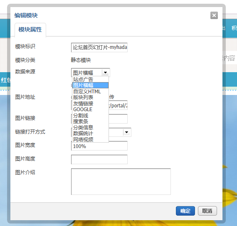Select GOOGLE option
Screen dimensions: 237x226
pos(90,109)
